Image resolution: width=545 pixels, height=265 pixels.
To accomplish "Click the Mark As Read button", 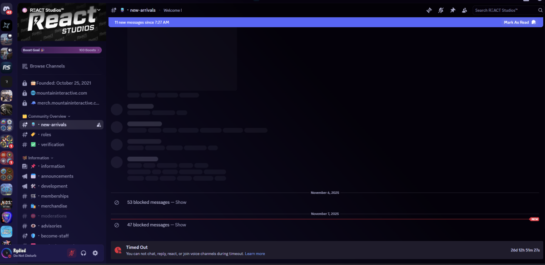I will [519, 22].
